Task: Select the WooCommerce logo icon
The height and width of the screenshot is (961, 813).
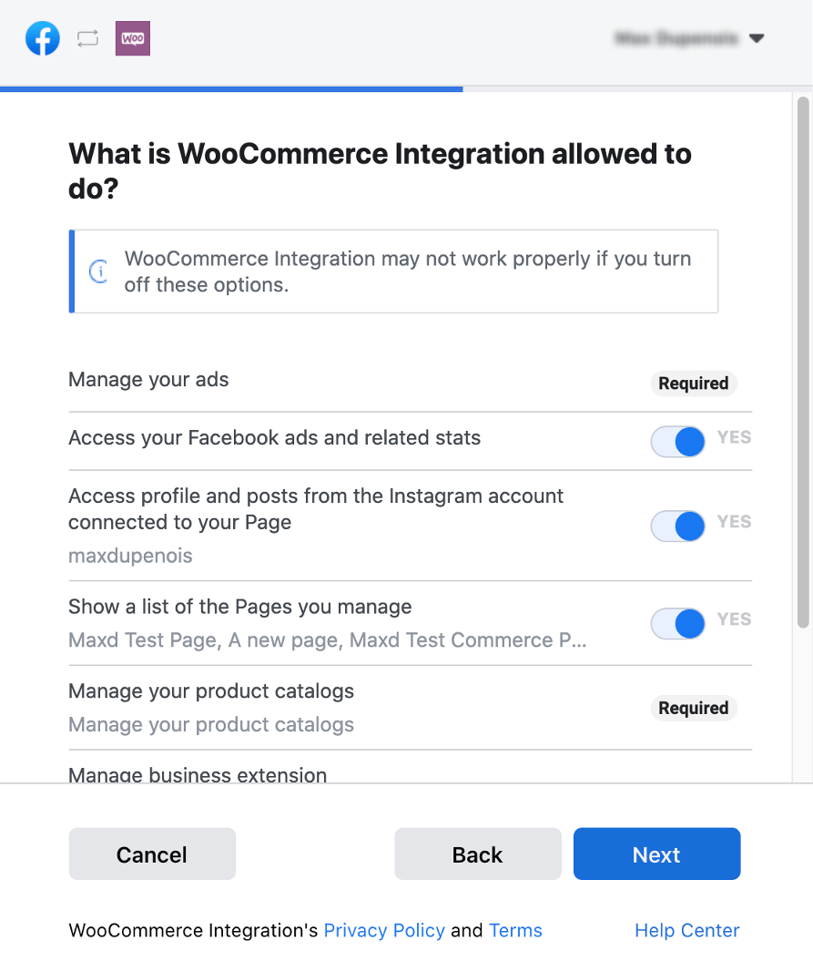Action: click(132, 38)
